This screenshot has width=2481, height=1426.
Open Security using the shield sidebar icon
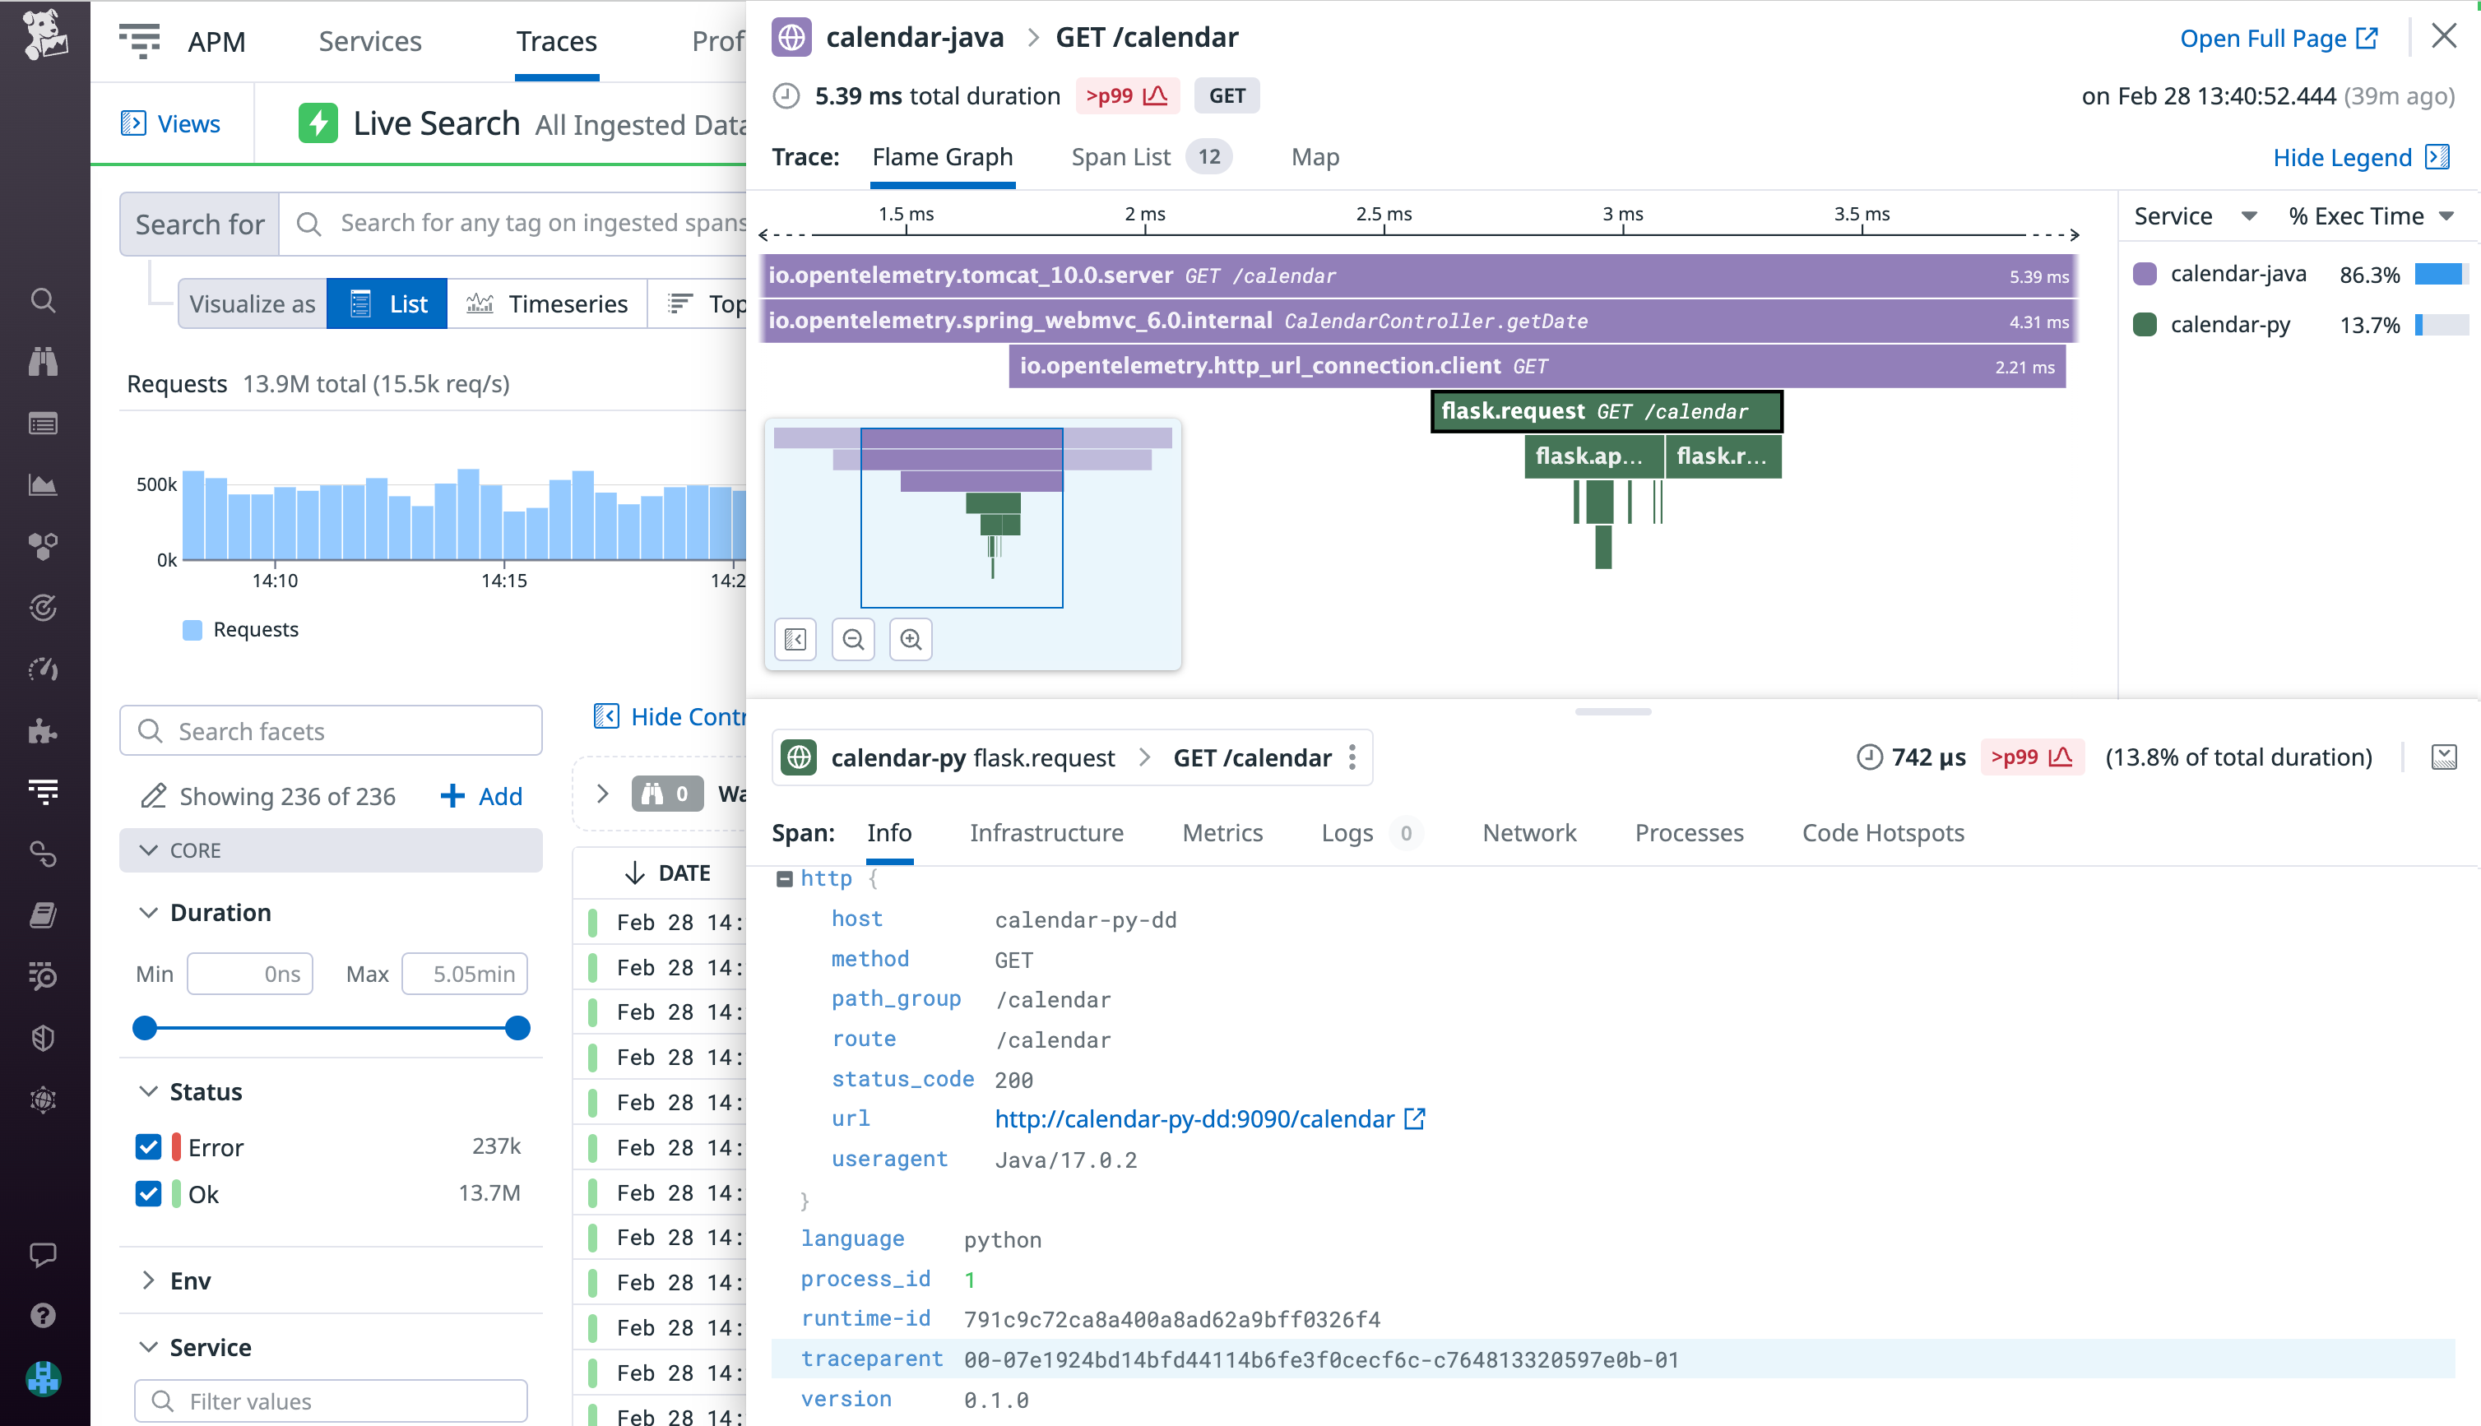43,1038
